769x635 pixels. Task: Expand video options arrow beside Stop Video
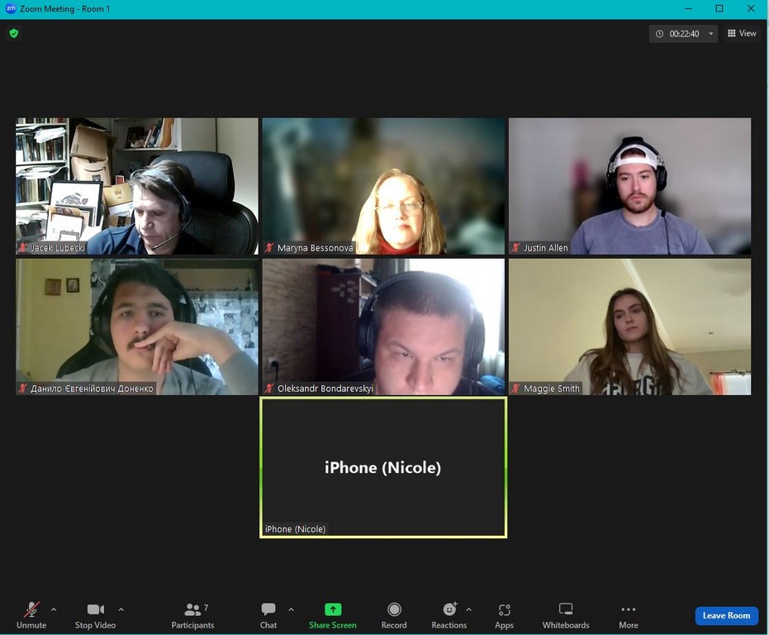click(121, 609)
